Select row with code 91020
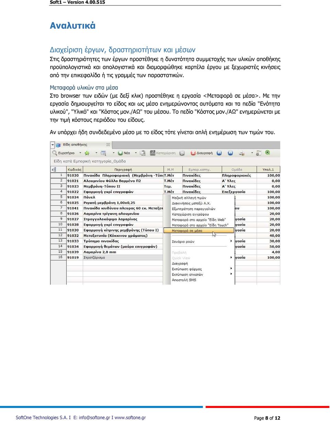 (166, 175)
